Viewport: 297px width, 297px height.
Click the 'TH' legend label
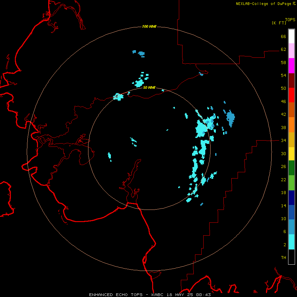tap(283, 258)
